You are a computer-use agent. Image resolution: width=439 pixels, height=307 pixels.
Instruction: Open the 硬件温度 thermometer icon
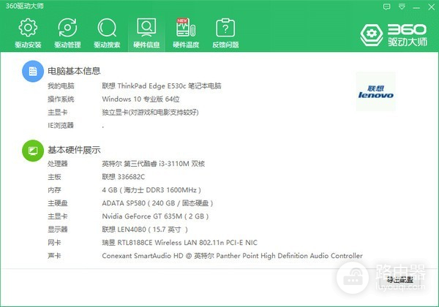(186, 27)
